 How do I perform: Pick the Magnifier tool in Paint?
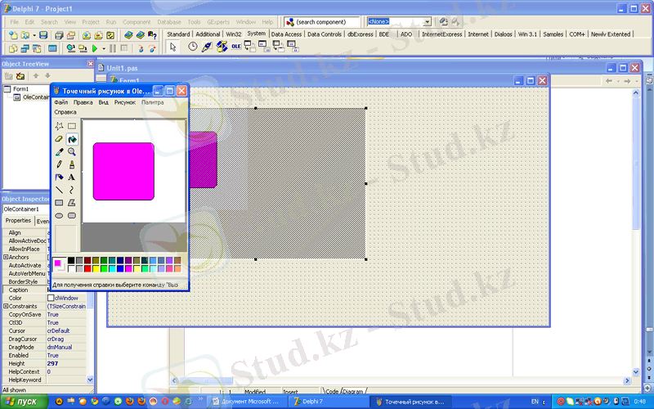72,152
